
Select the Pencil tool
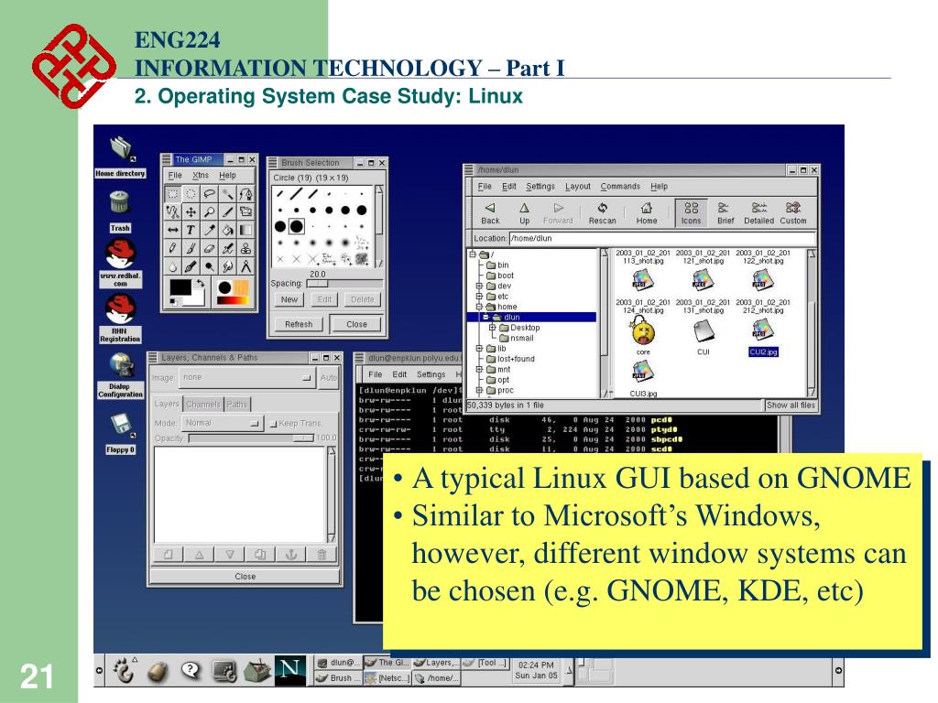(172, 248)
